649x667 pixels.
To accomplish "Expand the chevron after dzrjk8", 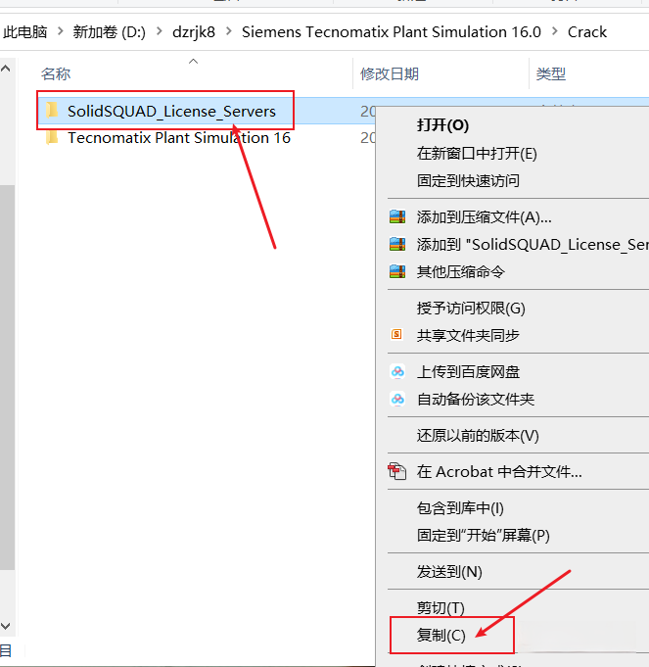I will [229, 31].
